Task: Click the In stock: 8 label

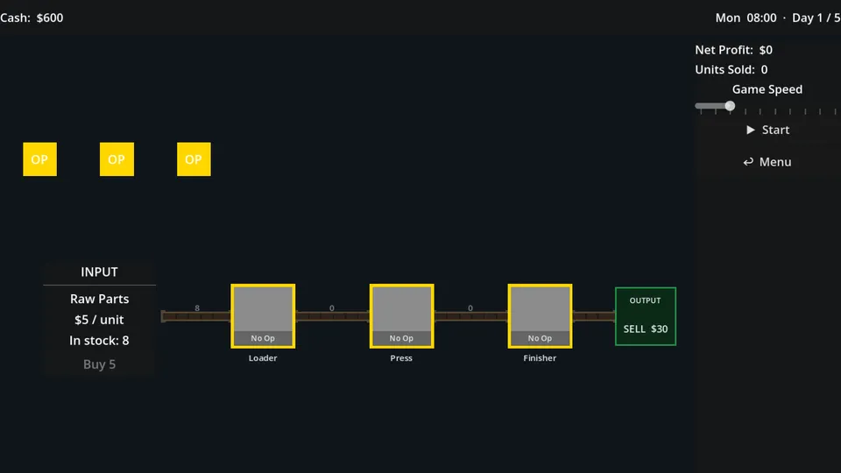Action: [x=99, y=341]
